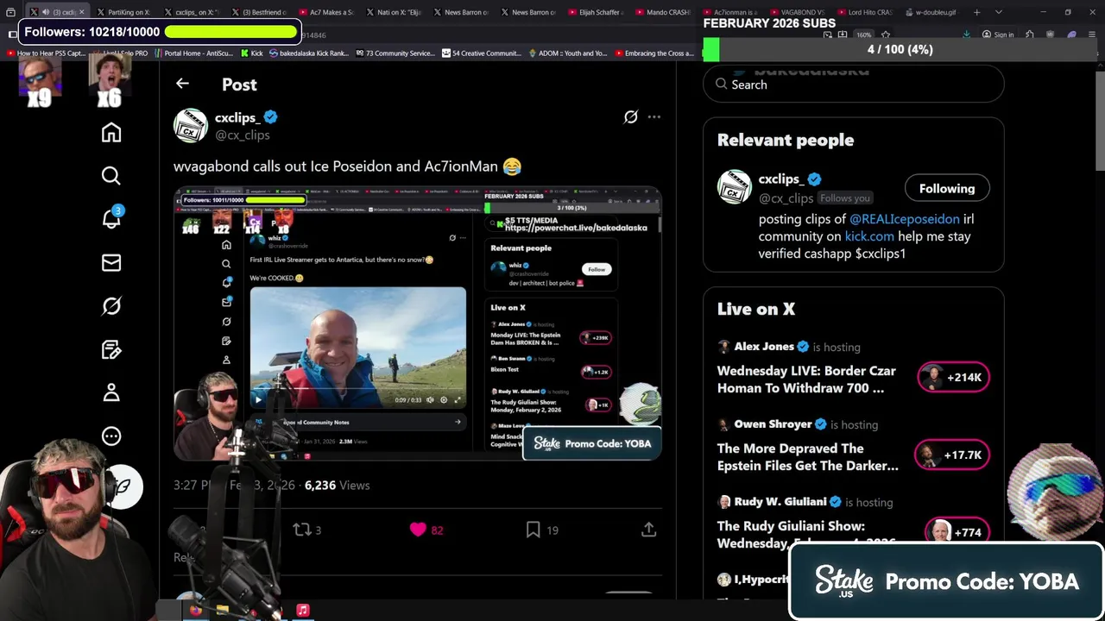Open File Explorer from the taskbar
Viewport: 1105px width, 621px height.
pyautogui.click(x=223, y=611)
